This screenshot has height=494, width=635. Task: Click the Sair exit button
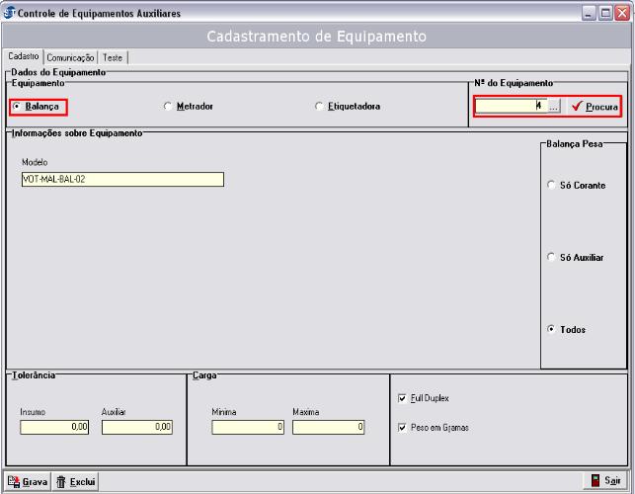[x=605, y=481]
